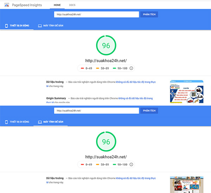Viewport: 211px width, 193px height.
Task: Open Origin Summary 'không có đủ dữ liệu' link
Action: coord(135,98)
